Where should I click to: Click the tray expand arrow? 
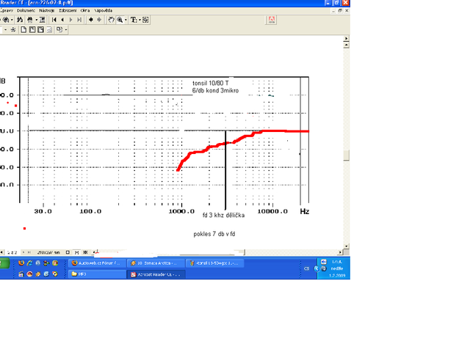[317, 268]
